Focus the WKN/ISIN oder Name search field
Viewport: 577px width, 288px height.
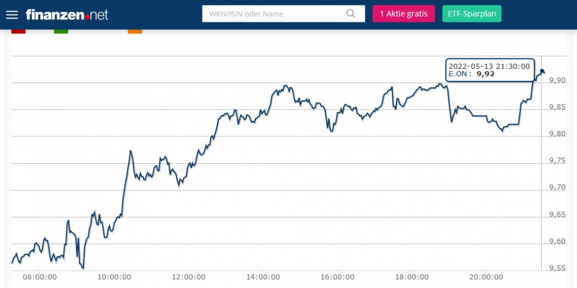click(x=274, y=14)
